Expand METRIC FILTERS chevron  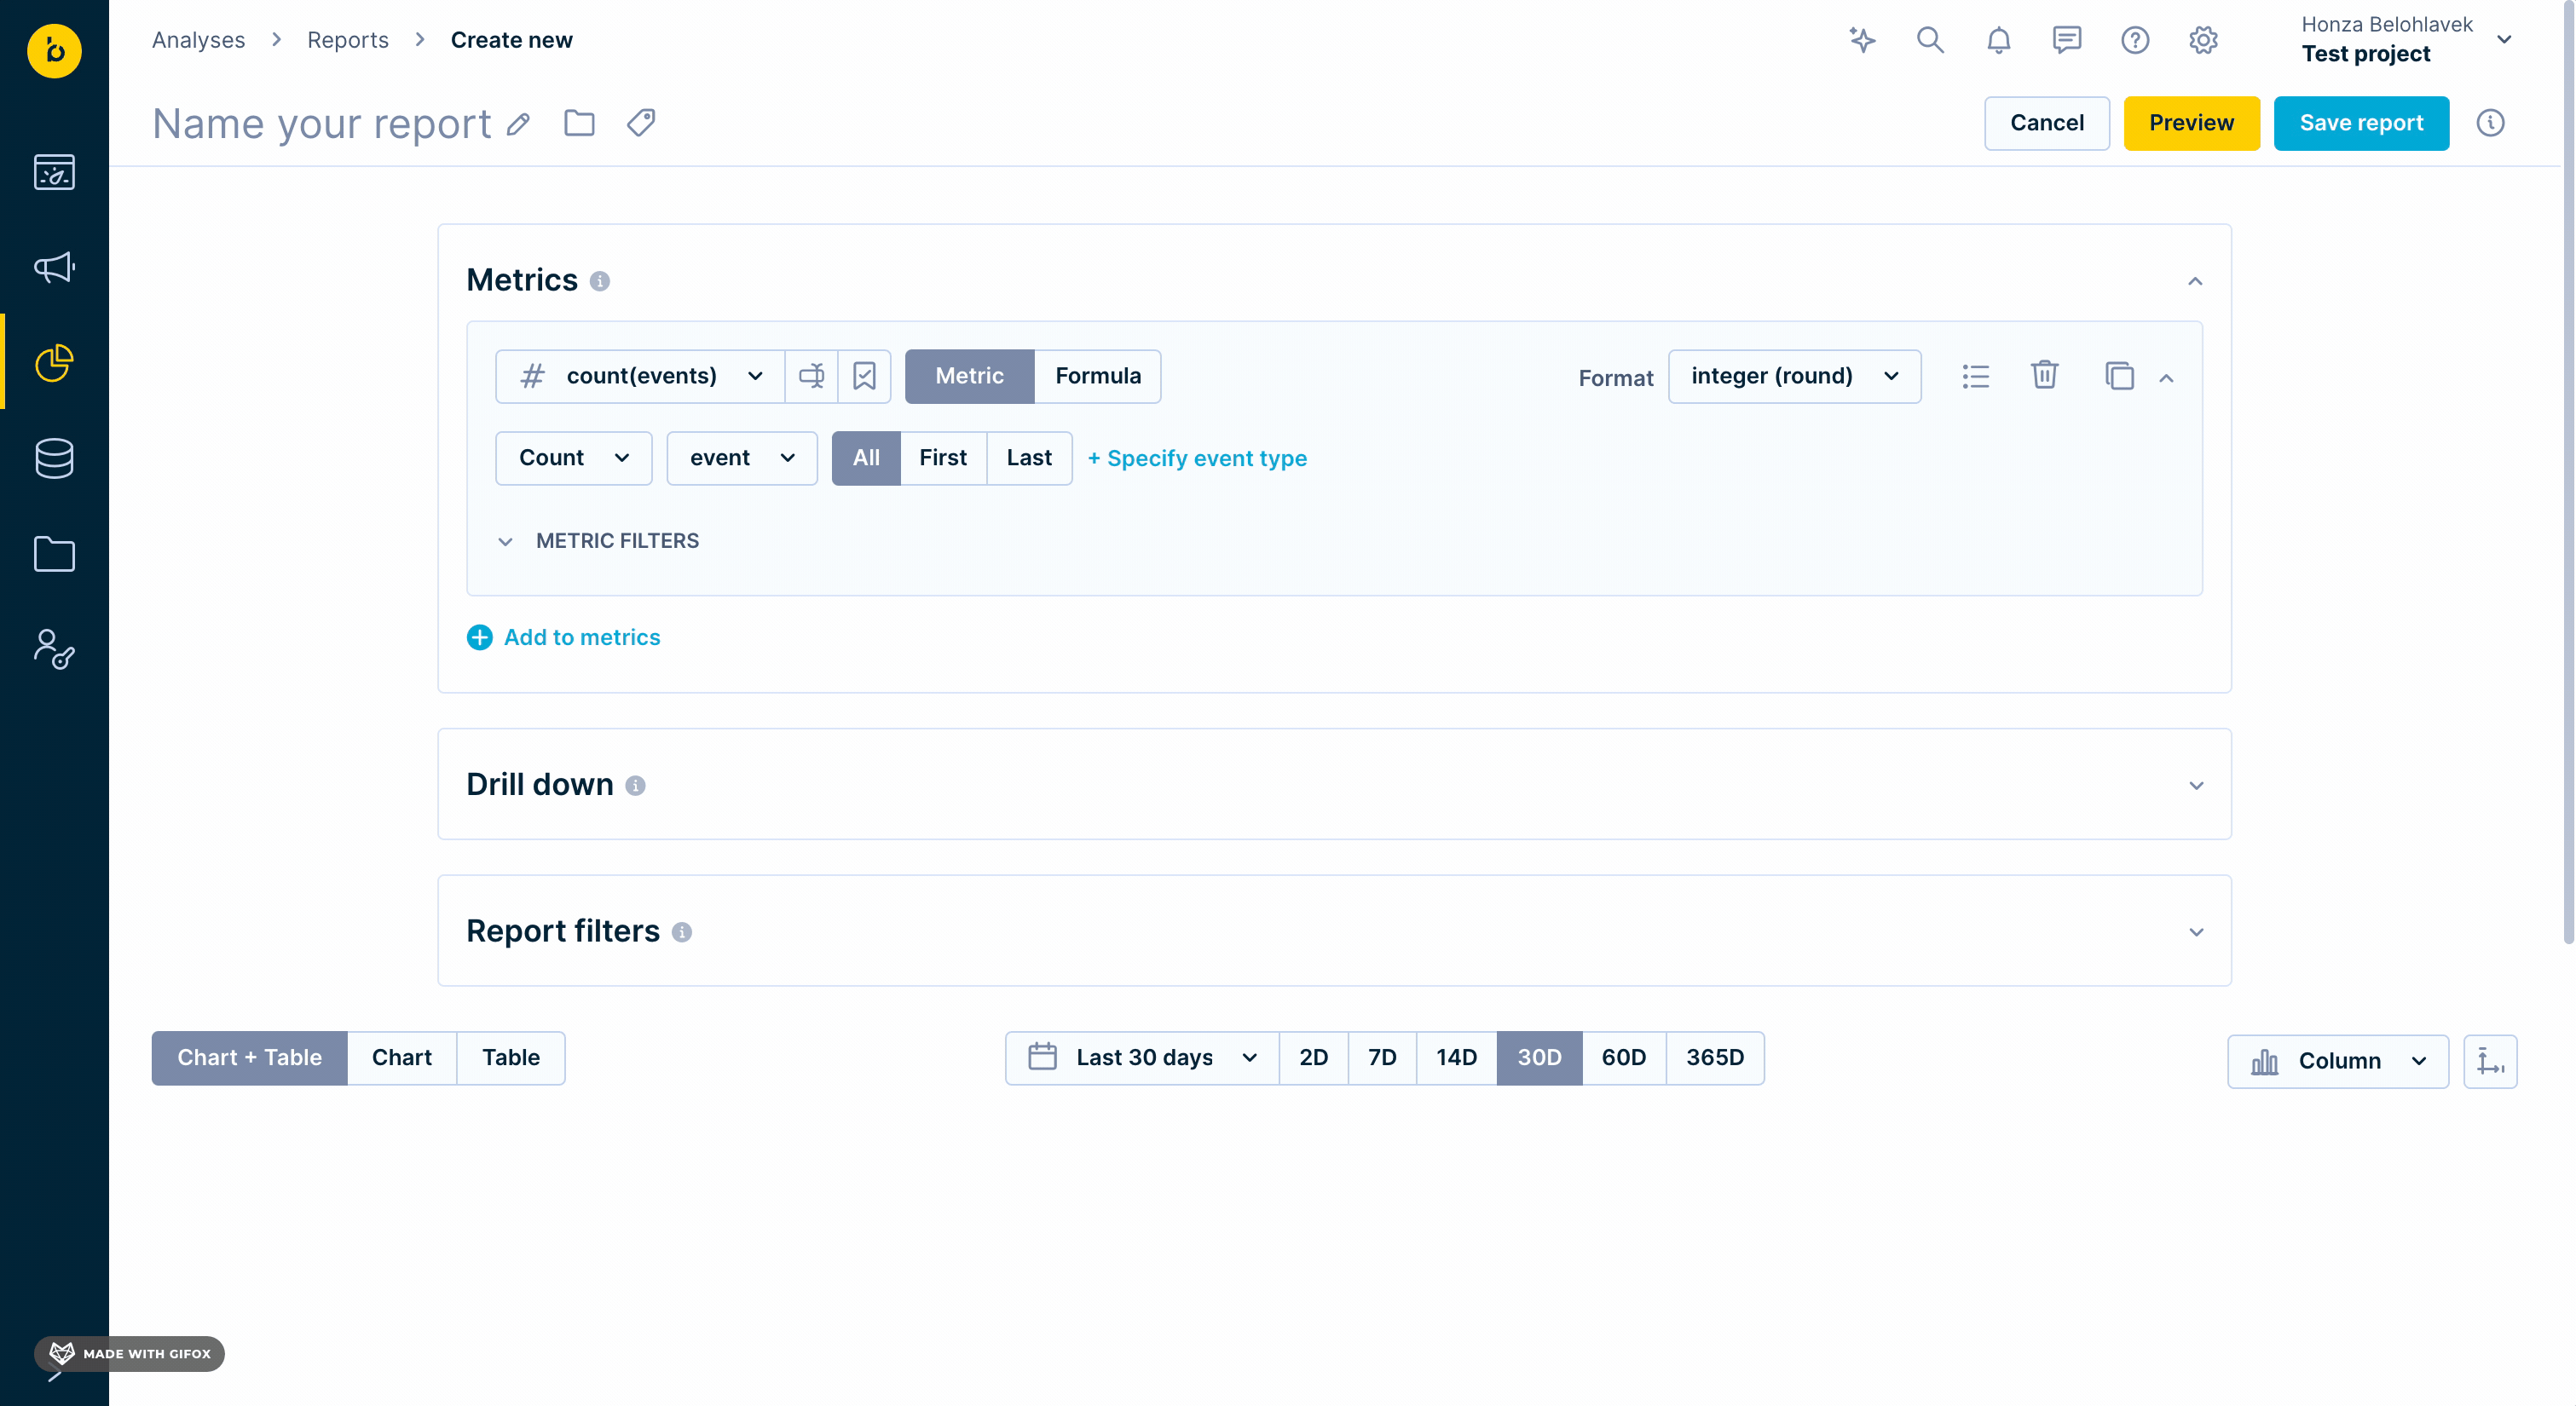(x=505, y=541)
